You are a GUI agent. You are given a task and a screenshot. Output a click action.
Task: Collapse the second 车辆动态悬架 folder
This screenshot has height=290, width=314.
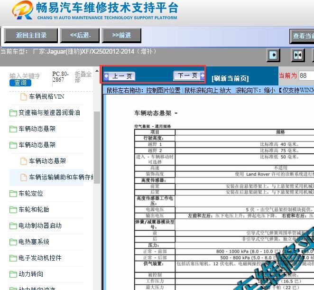coord(37,145)
